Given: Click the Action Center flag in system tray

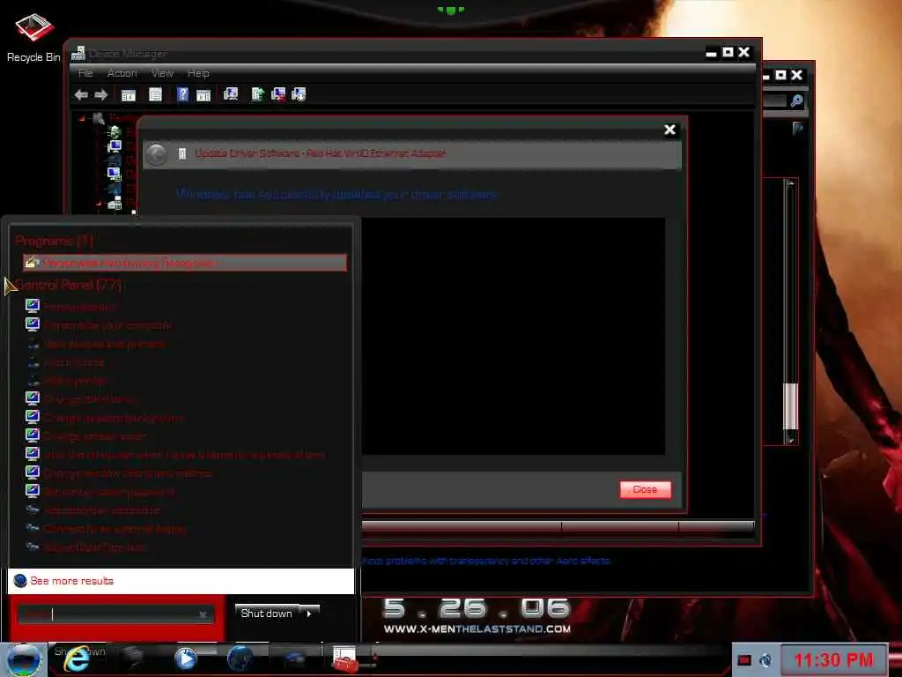Looking at the screenshot, I should pos(744,660).
